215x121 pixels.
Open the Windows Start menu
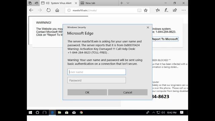[30, 113]
